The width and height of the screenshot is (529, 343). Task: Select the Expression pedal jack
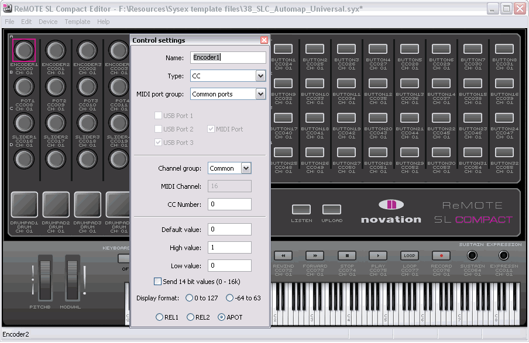click(x=504, y=256)
